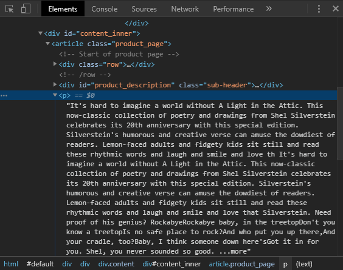Click #default in the breadcrumb bar
The width and height of the screenshot is (343, 270).
pyautogui.click(x=40, y=264)
